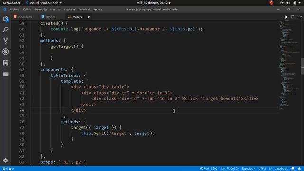Click "div-table" class string on line 70

[113, 87]
